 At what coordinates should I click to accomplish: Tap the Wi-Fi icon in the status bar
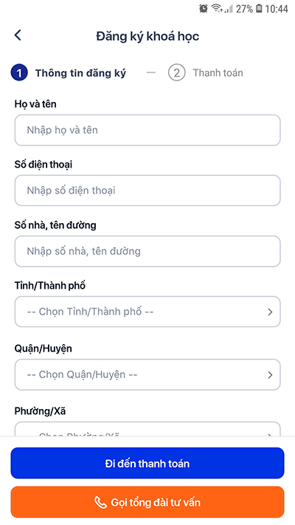(217, 8)
